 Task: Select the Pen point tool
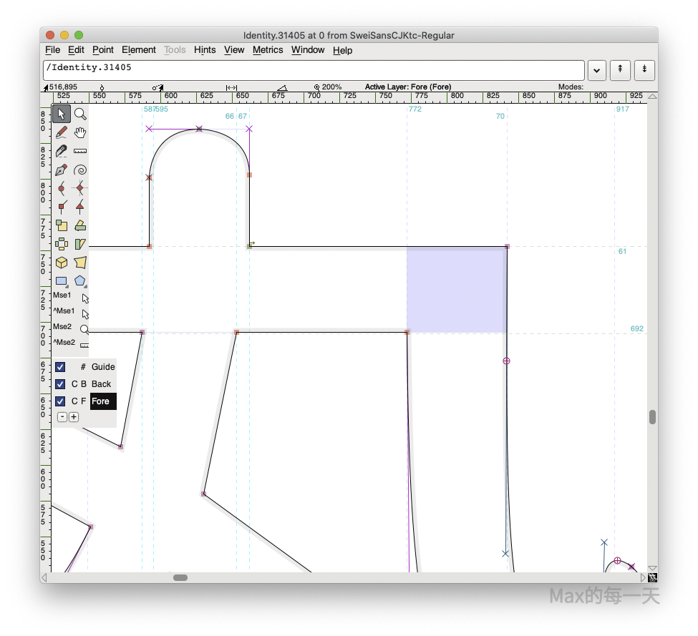(x=62, y=170)
